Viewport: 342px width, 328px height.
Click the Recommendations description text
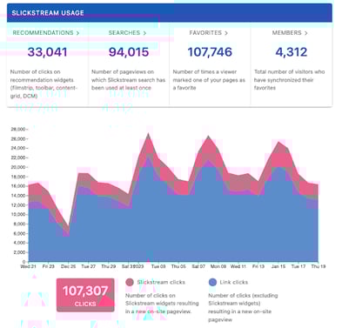coord(44,84)
